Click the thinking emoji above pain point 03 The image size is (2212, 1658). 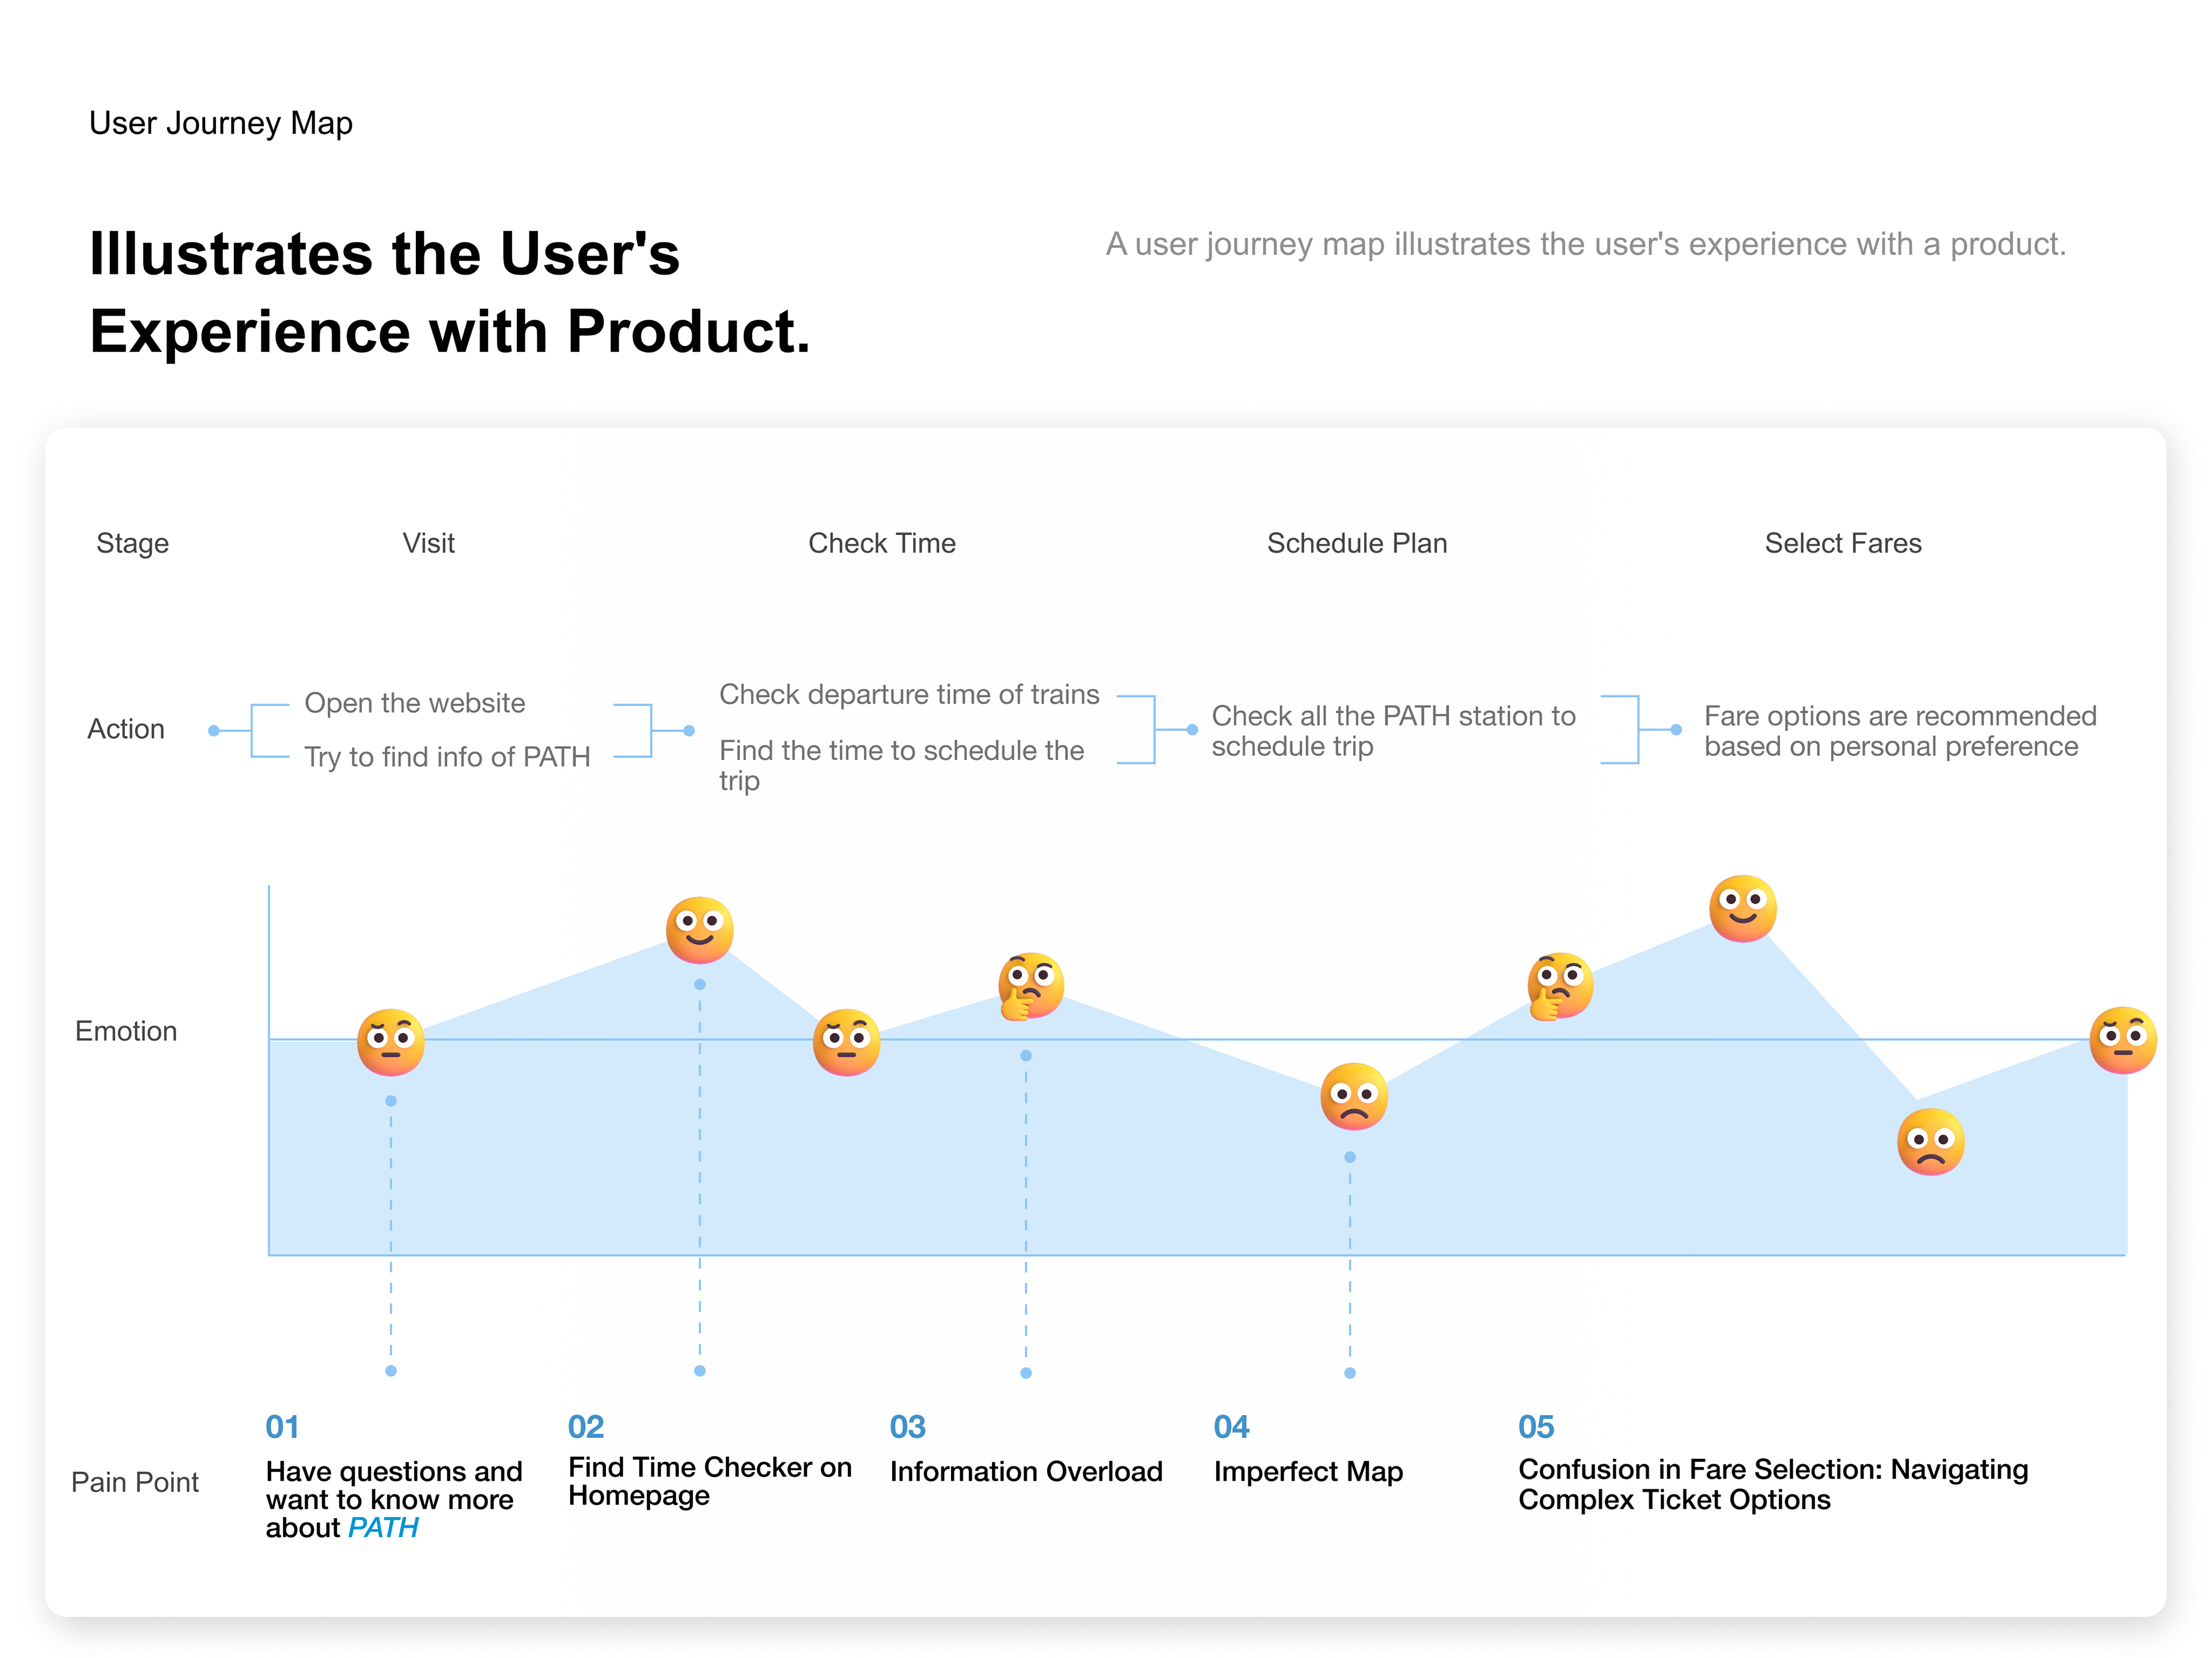(1030, 986)
